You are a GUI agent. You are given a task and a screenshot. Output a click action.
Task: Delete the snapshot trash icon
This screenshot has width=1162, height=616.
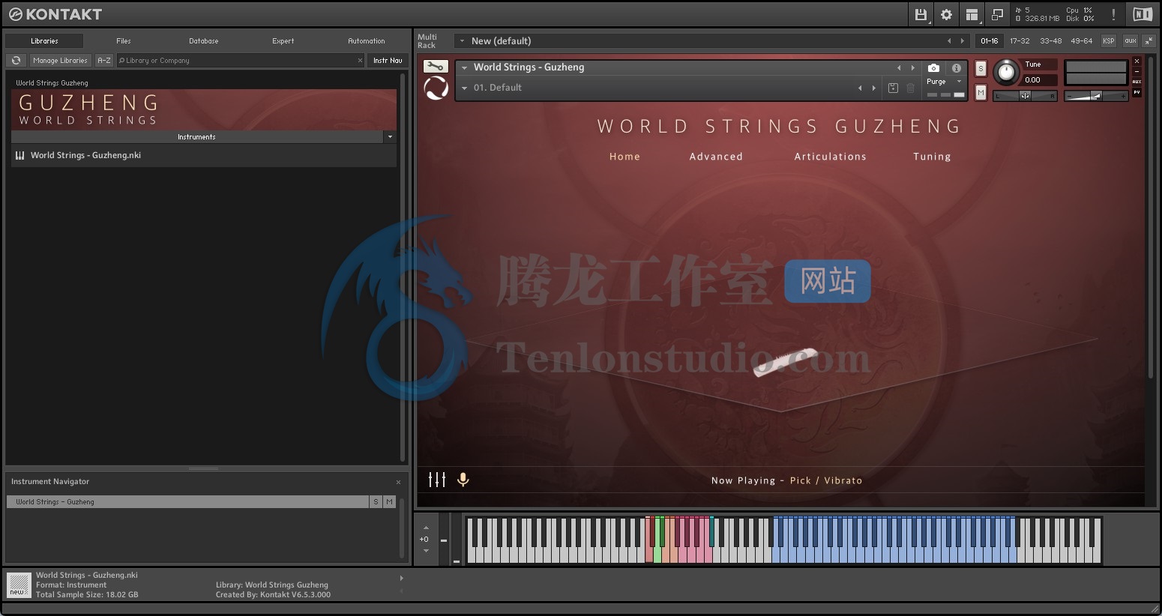(x=910, y=88)
